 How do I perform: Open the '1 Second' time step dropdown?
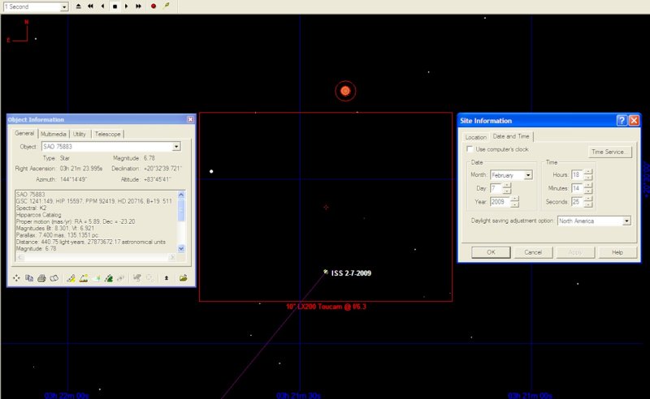coord(64,7)
